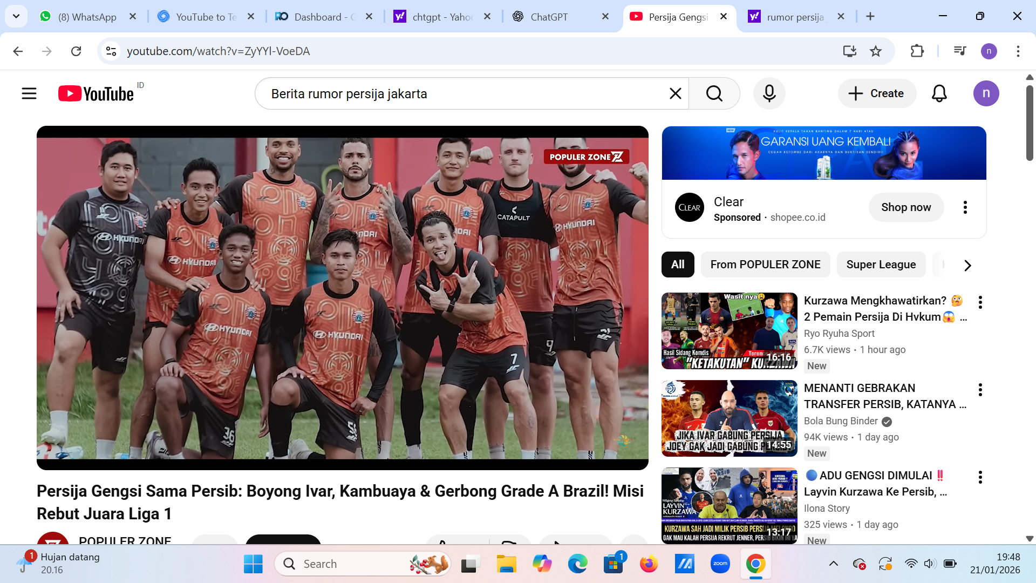Image resolution: width=1036 pixels, height=583 pixels.
Task: Switch to the ChatGPT tab
Action: [x=561, y=17]
